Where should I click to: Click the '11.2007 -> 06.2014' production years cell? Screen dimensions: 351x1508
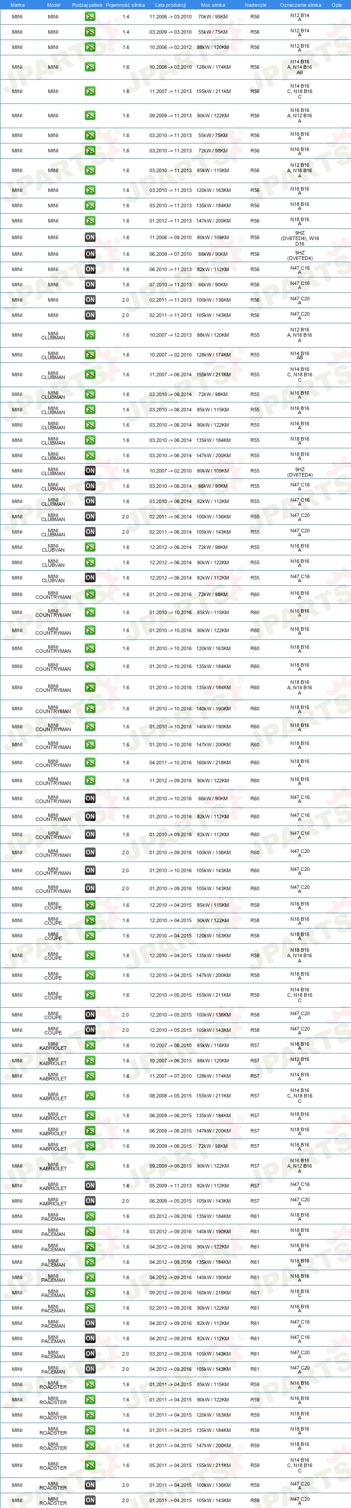[x=171, y=375]
